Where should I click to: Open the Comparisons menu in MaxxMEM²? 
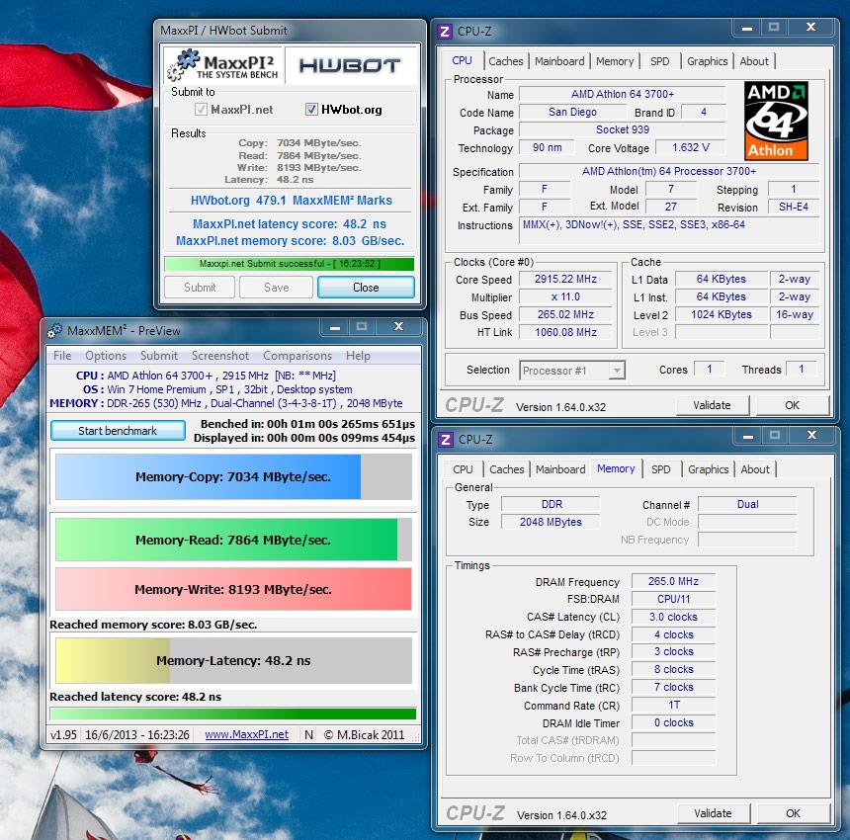[x=297, y=356]
